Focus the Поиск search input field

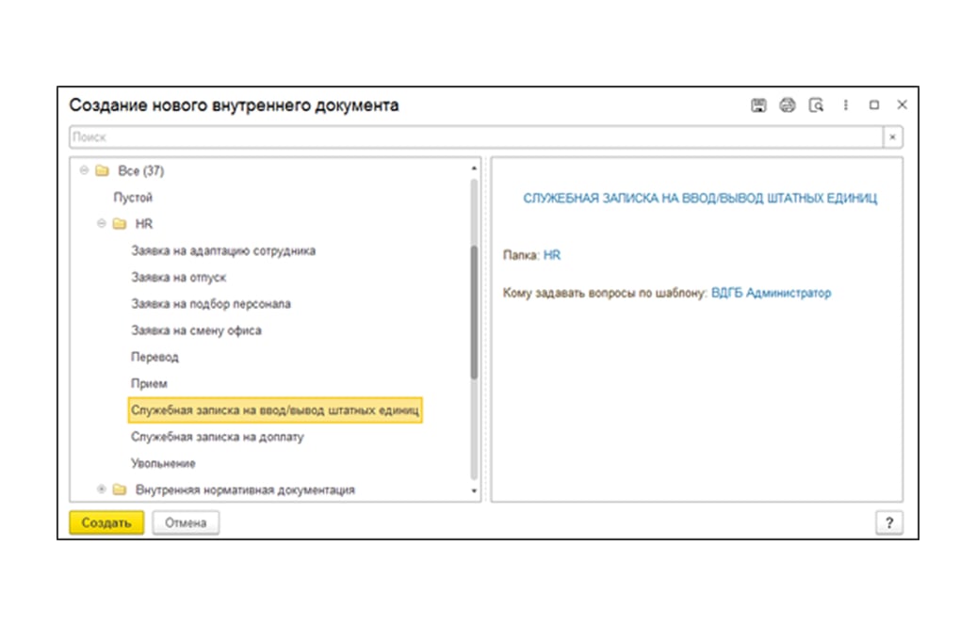tap(471, 137)
